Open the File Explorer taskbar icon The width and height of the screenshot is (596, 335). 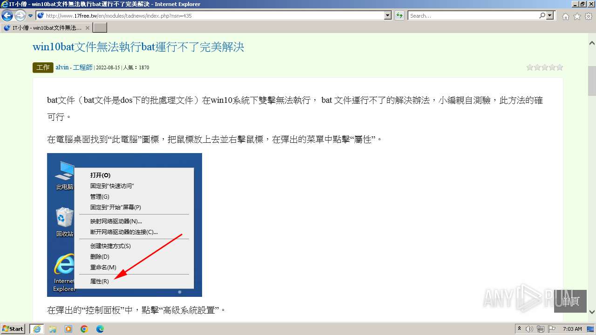53,329
